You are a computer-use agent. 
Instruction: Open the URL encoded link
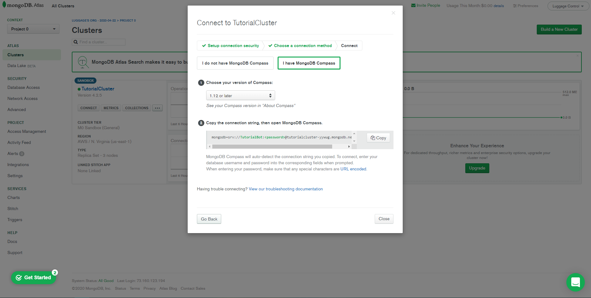pyautogui.click(x=353, y=169)
